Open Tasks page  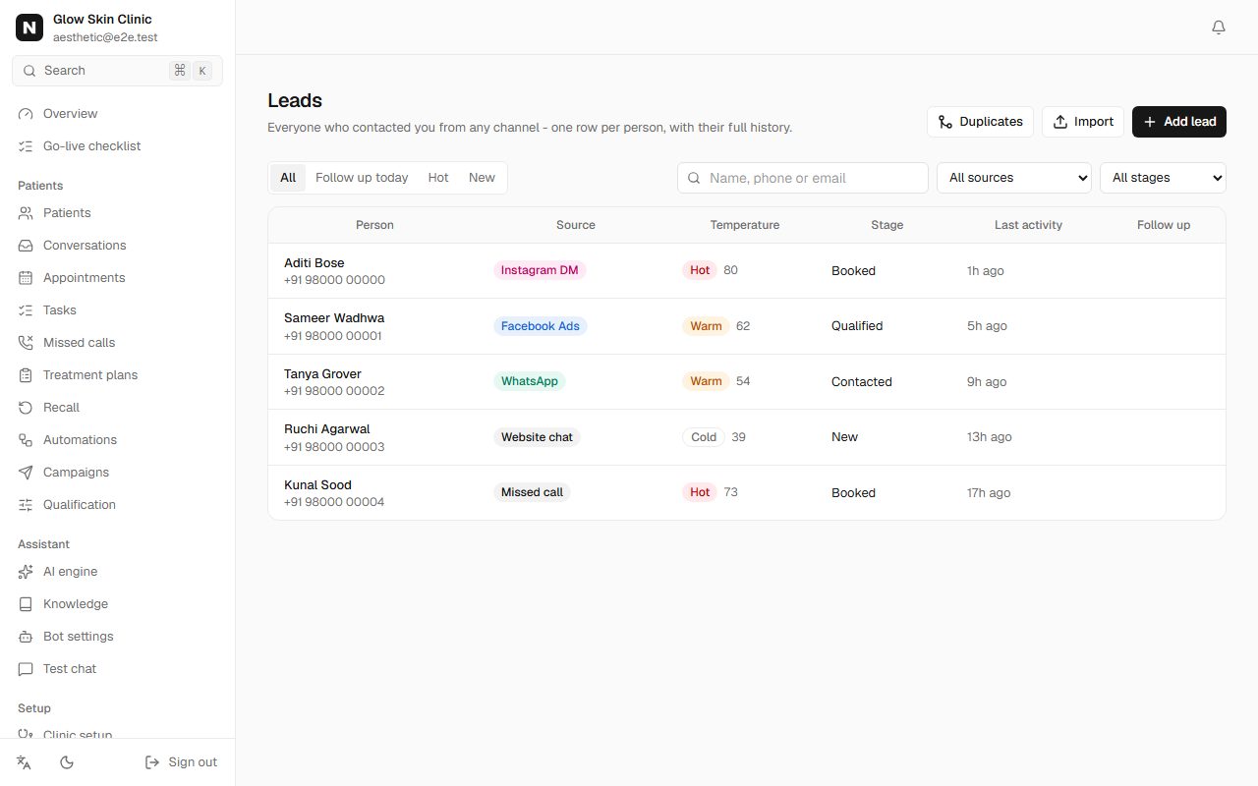coord(117,310)
